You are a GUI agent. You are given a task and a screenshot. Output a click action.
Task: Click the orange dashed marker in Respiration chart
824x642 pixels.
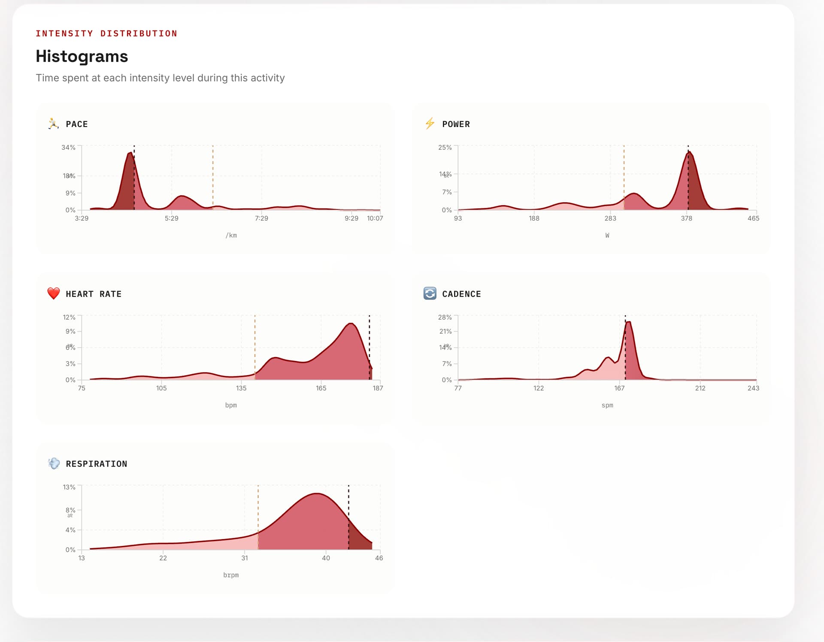pos(258,511)
